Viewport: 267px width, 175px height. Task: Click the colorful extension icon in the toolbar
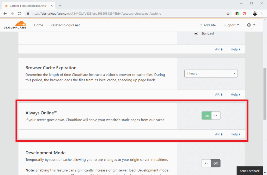[238, 13]
